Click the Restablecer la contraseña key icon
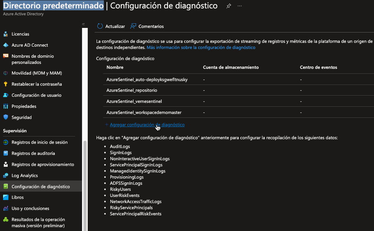374x231 pixels. [6, 84]
